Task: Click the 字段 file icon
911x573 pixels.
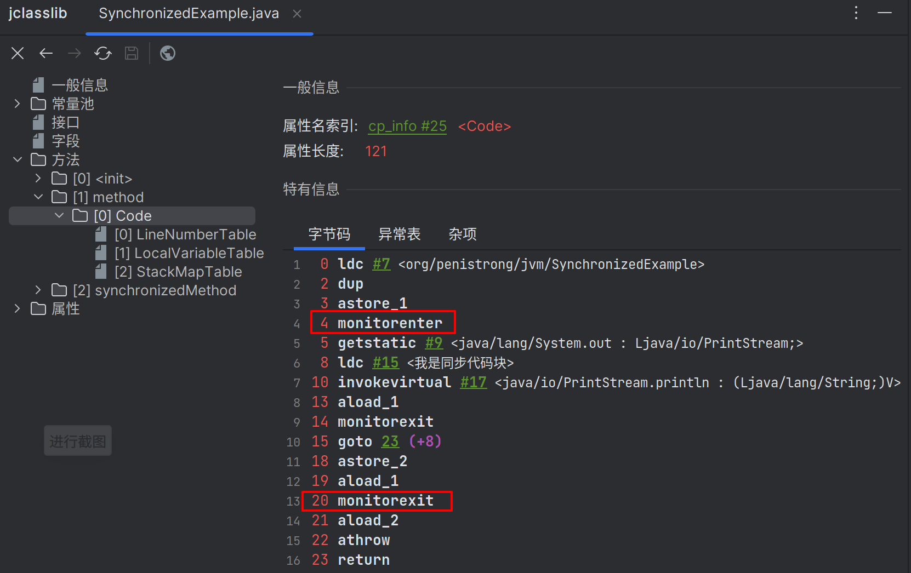Action: (38, 141)
